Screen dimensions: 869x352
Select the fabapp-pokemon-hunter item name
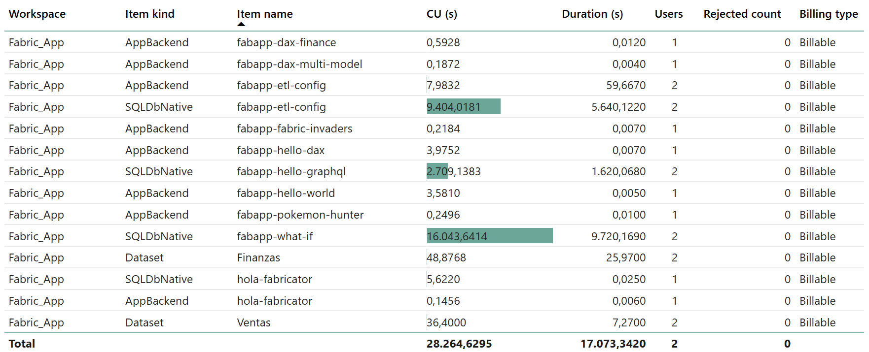300,215
